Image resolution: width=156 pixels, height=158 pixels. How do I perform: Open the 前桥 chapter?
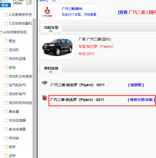[12, 147]
